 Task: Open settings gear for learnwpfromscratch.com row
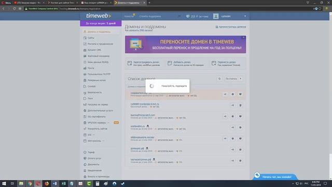click(232, 116)
